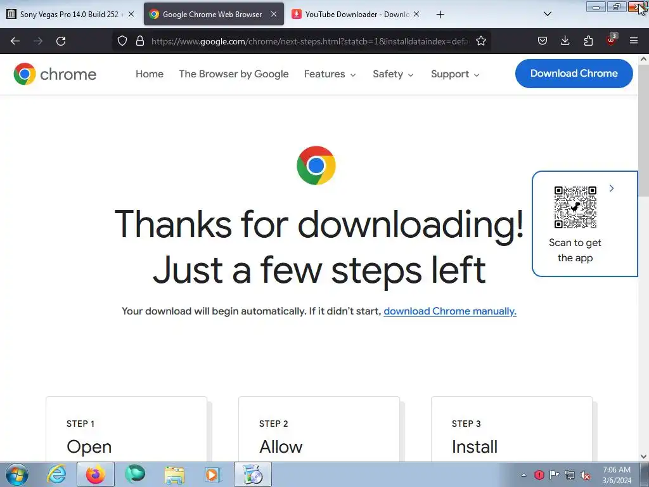
Task: Go to the Home nav link
Action: [150, 74]
